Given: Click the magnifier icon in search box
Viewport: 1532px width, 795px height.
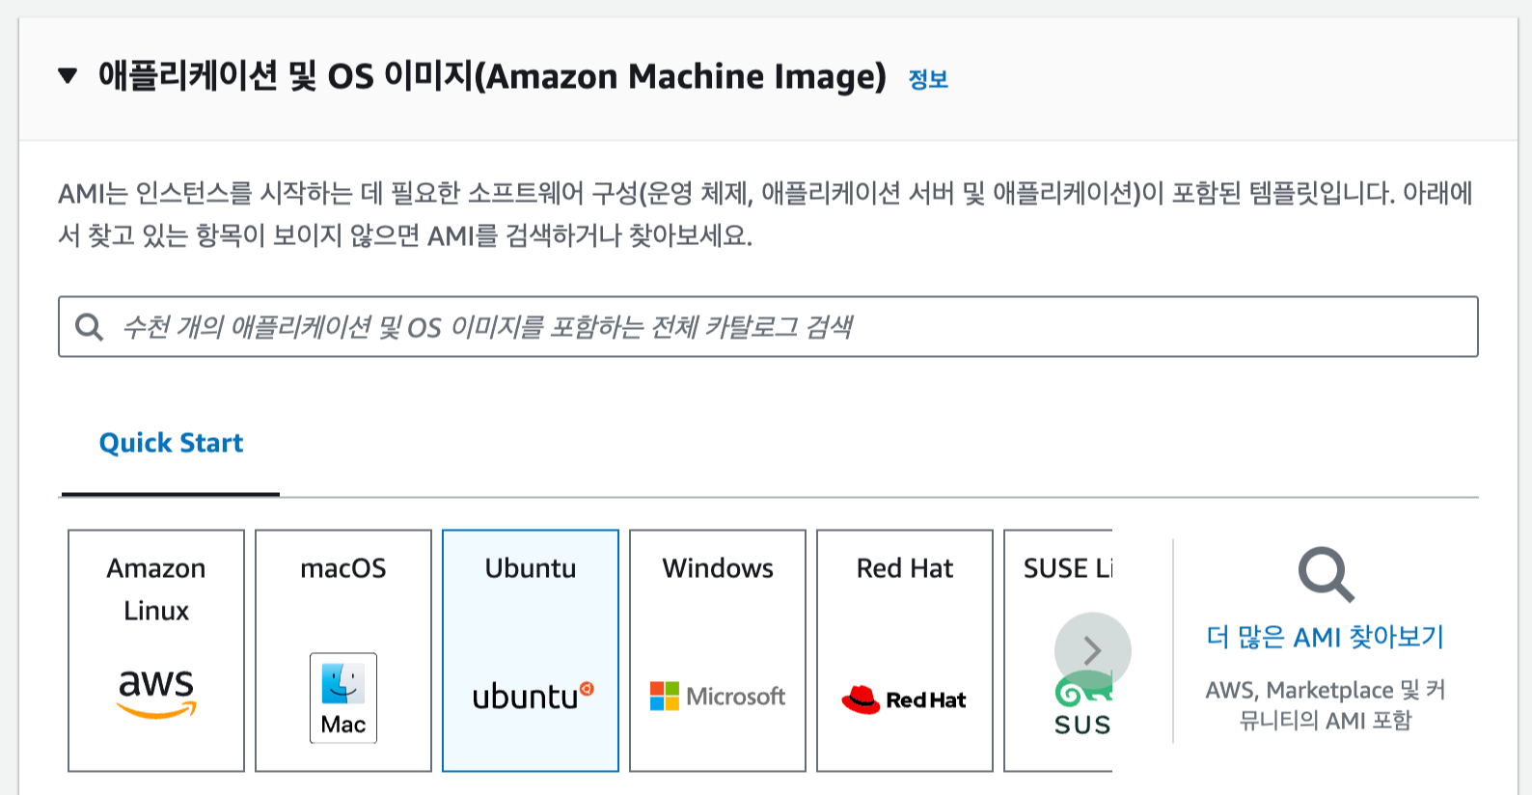Looking at the screenshot, I should [x=89, y=327].
